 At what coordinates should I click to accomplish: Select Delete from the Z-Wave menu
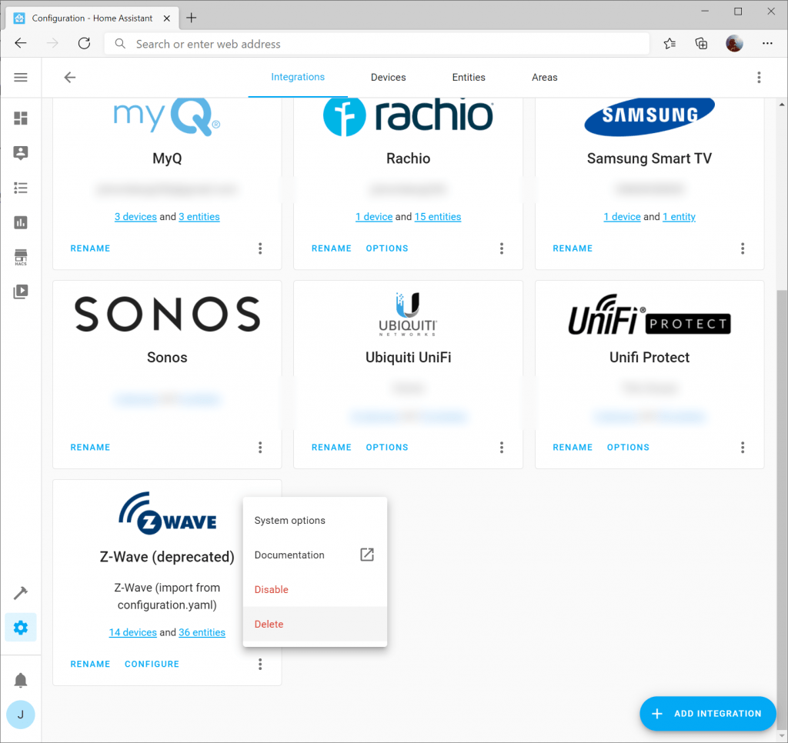[x=269, y=624]
